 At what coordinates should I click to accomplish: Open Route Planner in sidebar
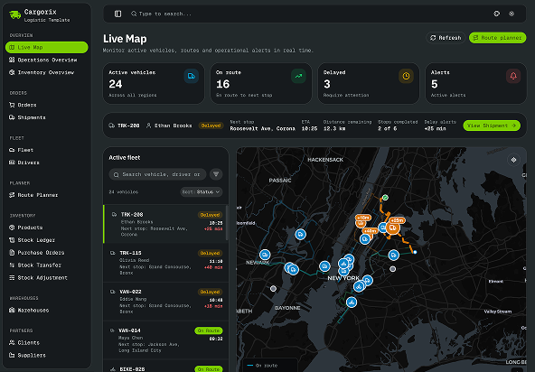point(47,195)
